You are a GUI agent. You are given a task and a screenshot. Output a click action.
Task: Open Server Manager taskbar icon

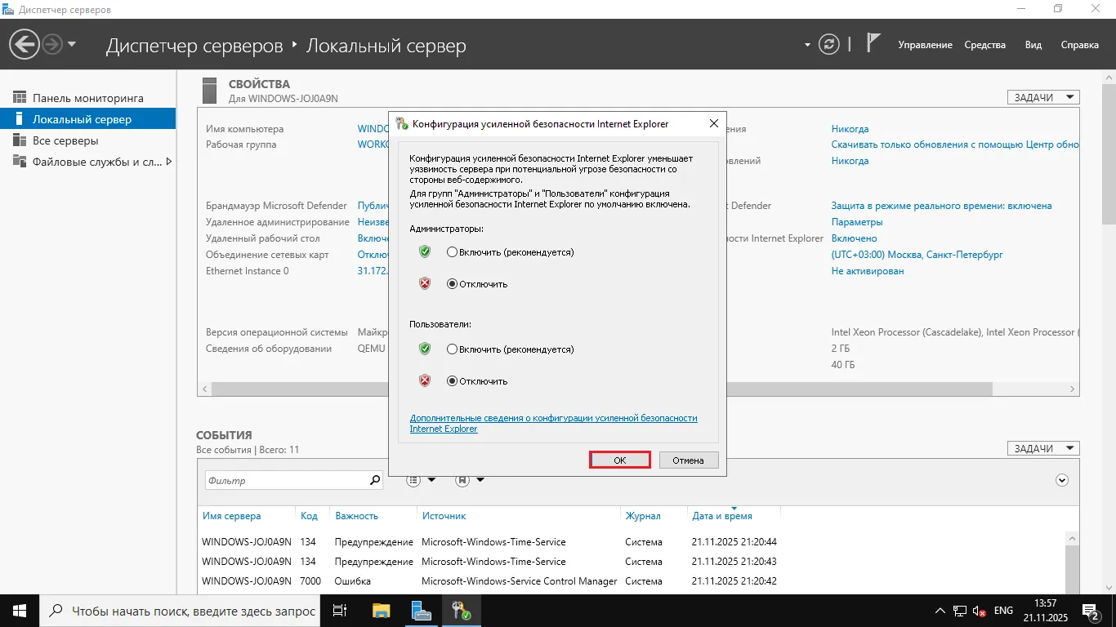point(422,611)
